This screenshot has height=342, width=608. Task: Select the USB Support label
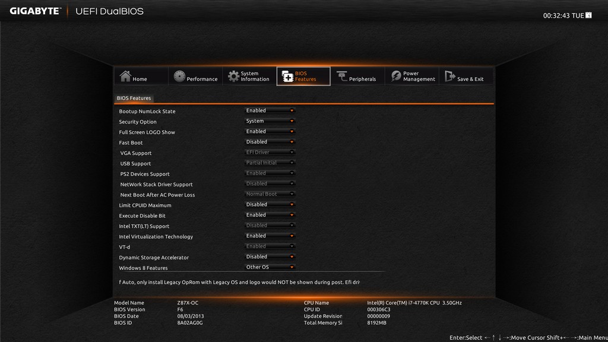[135, 164]
